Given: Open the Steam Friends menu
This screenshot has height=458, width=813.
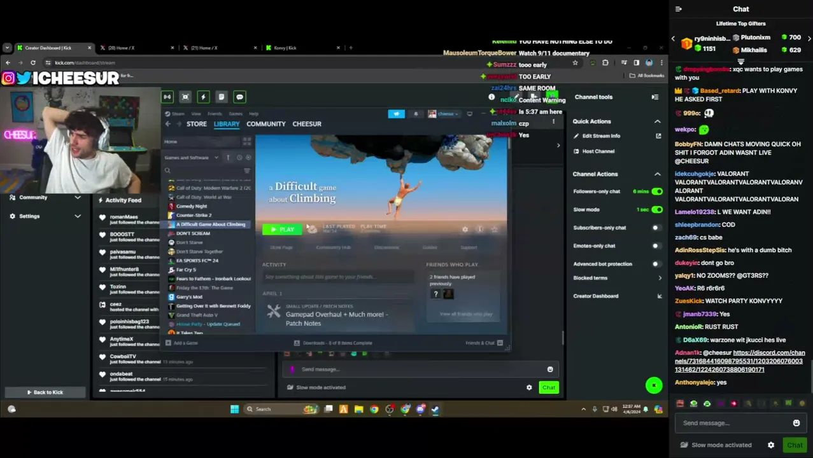Looking at the screenshot, I should [x=215, y=114].
